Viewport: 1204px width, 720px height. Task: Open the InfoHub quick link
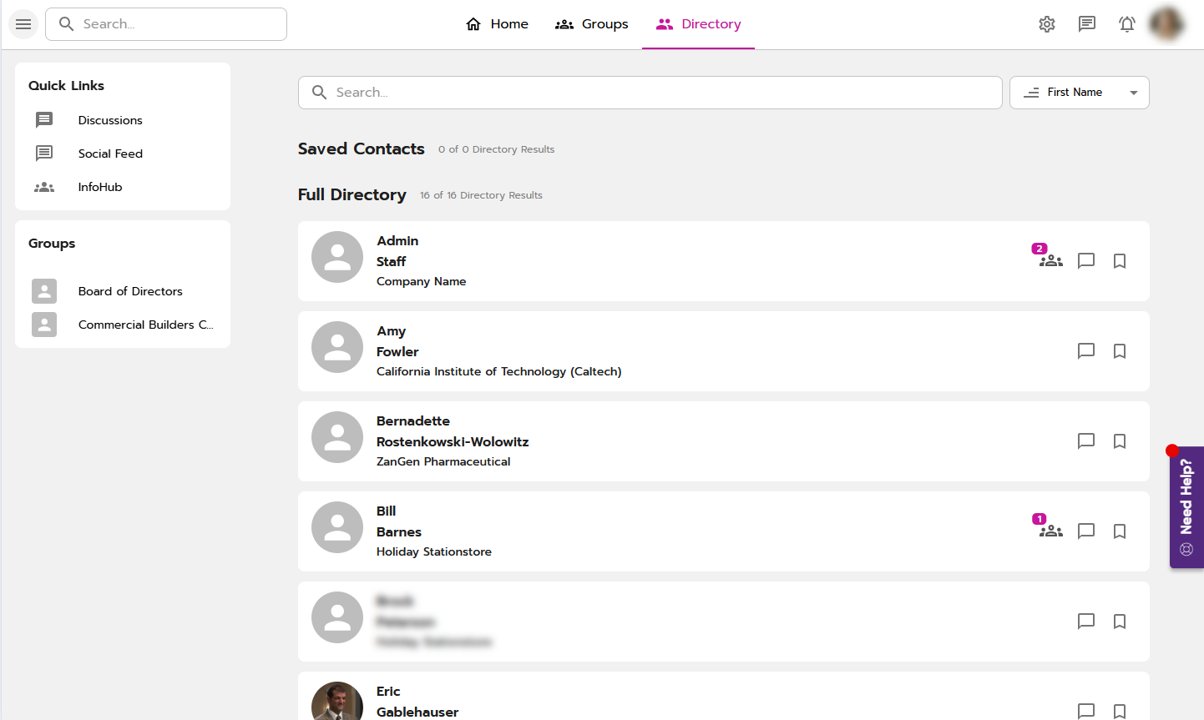(x=100, y=187)
